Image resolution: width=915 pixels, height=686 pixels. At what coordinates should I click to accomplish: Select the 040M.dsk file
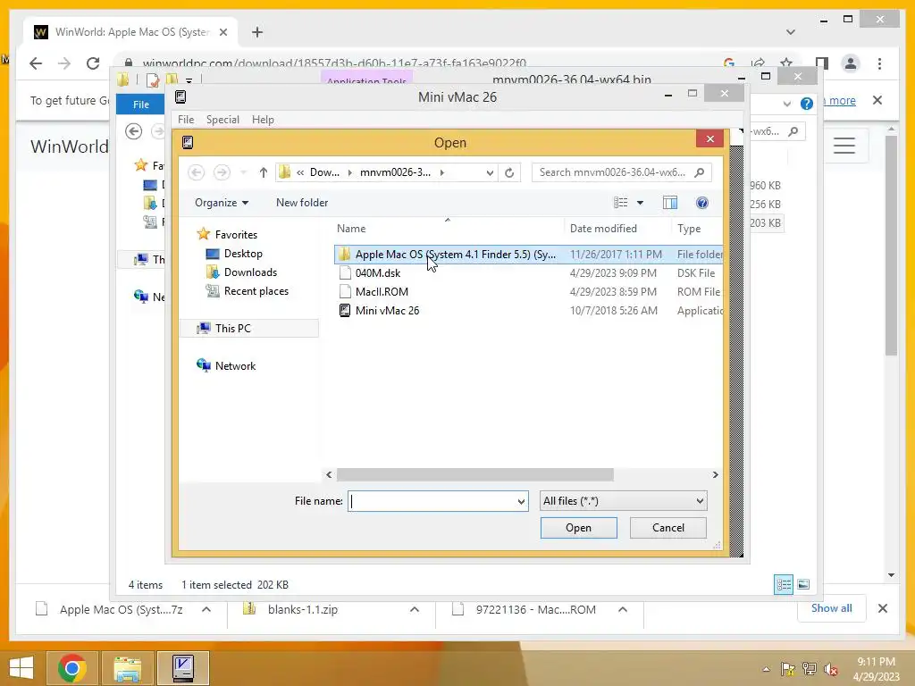point(378,273)
